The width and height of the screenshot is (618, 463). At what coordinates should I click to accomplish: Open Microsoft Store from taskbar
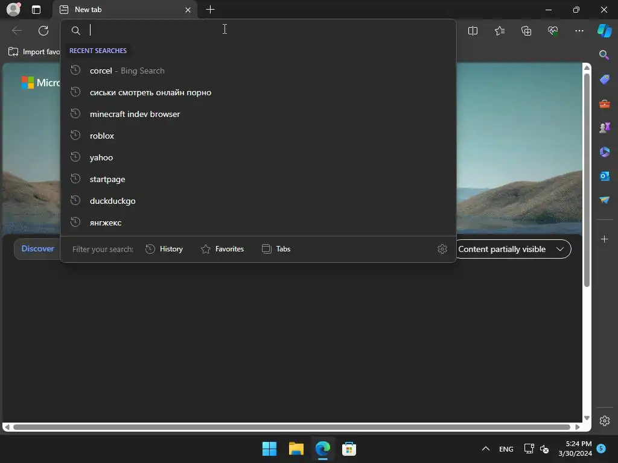349,449
